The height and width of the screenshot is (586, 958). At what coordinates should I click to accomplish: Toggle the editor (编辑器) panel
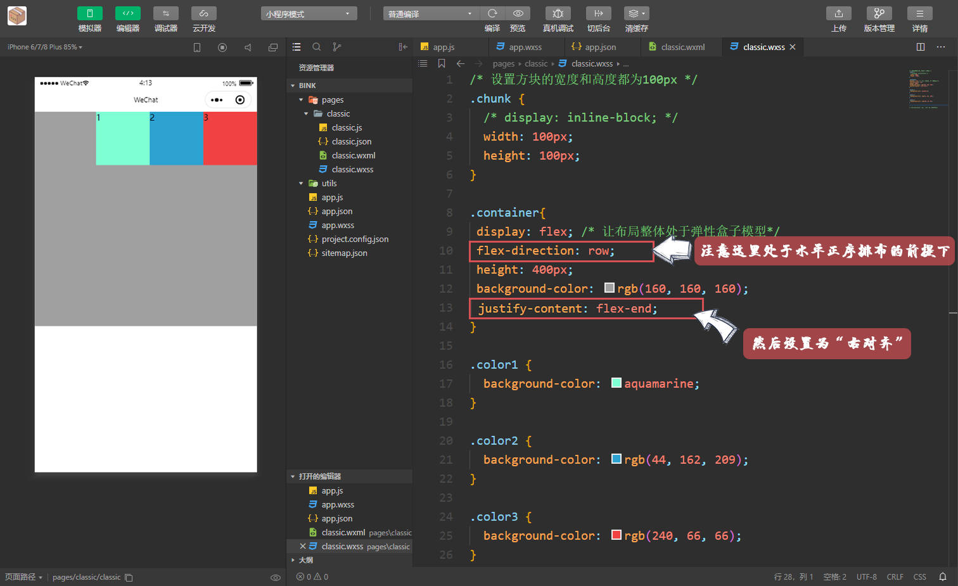128,13
